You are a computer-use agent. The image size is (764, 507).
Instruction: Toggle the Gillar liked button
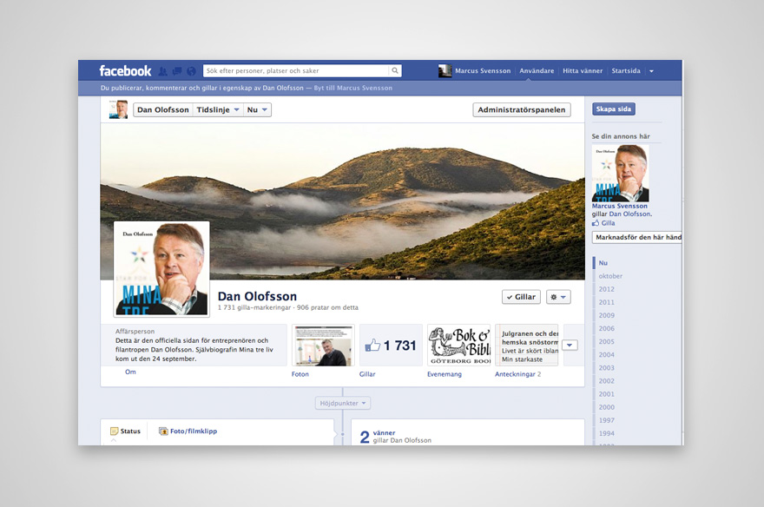pos(521,297)
